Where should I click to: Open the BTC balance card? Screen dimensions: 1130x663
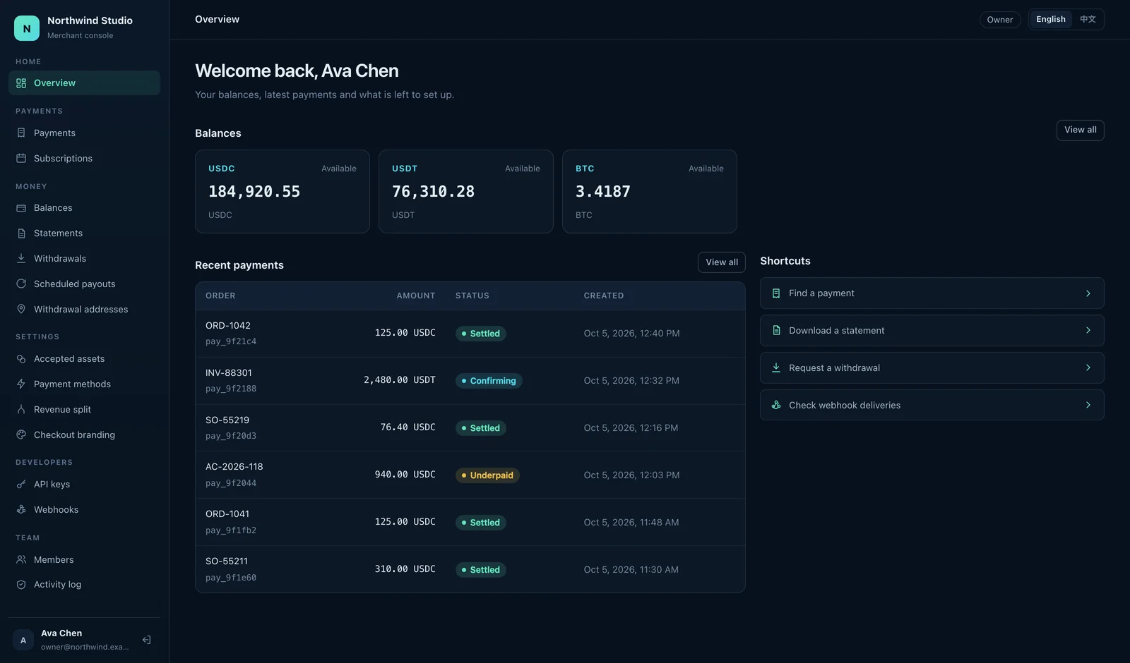(650, 192)
